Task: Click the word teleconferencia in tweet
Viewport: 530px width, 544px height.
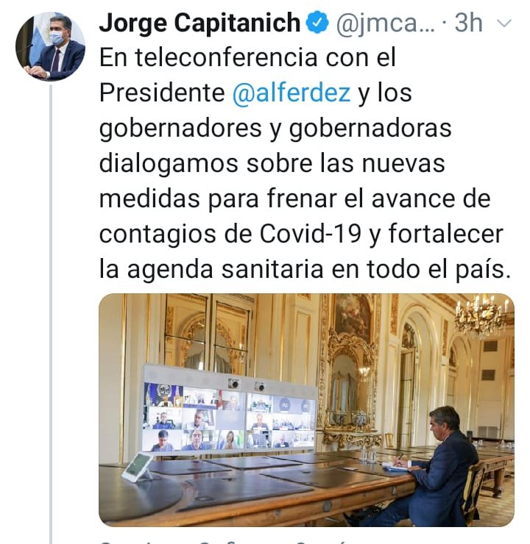Action: pos(226,57)
